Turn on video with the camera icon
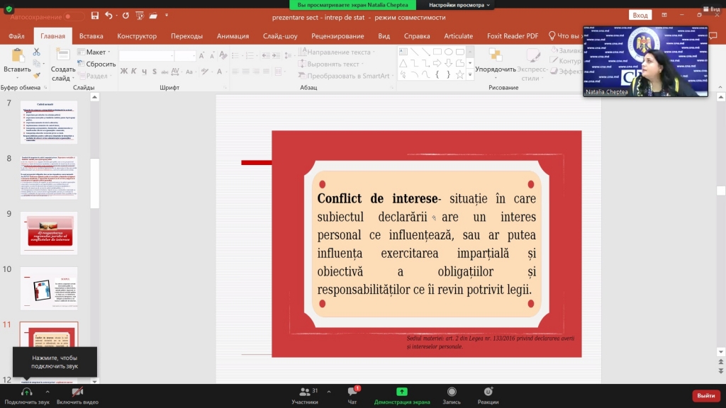The width and height of the screenshot is (726, 408). pos(77,392)
